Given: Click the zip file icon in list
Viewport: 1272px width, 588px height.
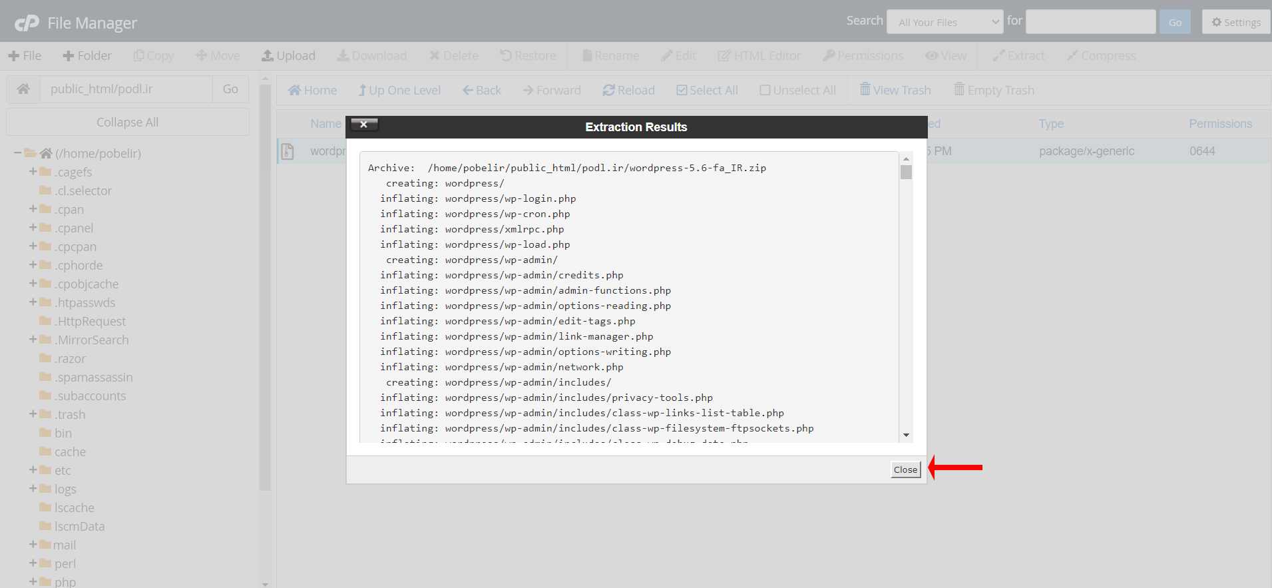Looking at the screenshot, I should (x=288, y=151).
